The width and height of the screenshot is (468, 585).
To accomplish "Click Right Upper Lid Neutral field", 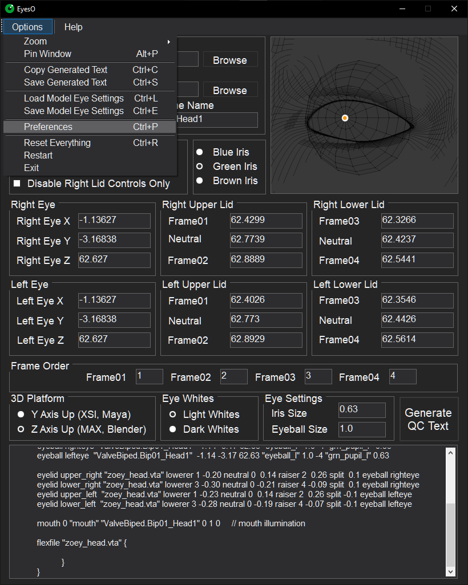I will point(266,240).
